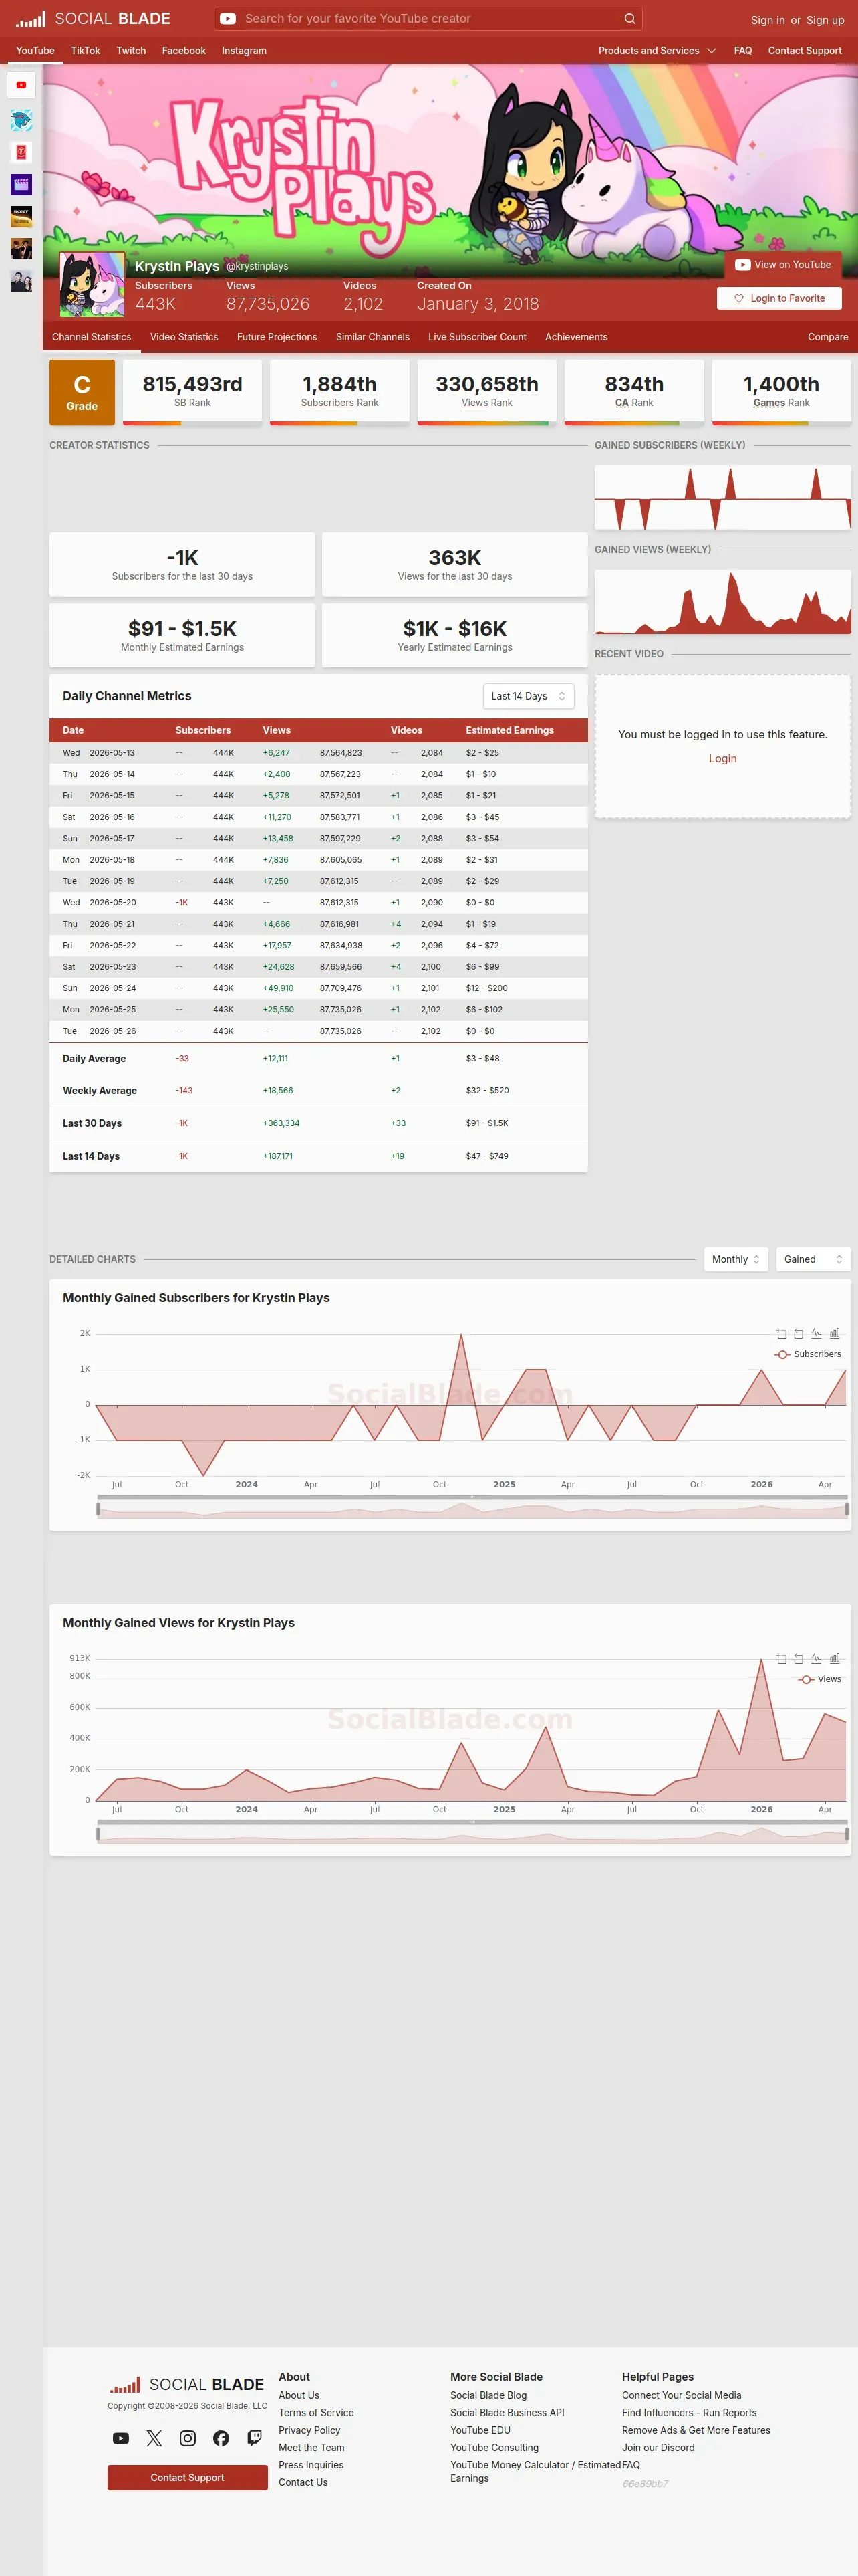The height and width of the screenshot is (2576, 858).
Task: Open the Sony channel icon in sidebar
Action: tap(21, 216)
